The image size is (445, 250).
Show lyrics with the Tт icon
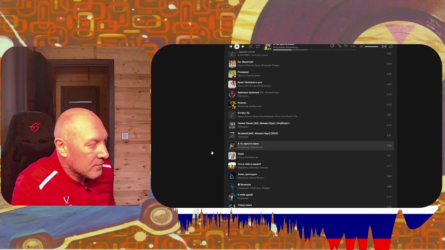point(346,46)
